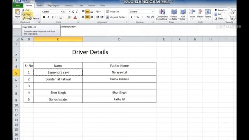Toggle middle vertical alignment
The image size is (249, 140).
click(87, 12)
